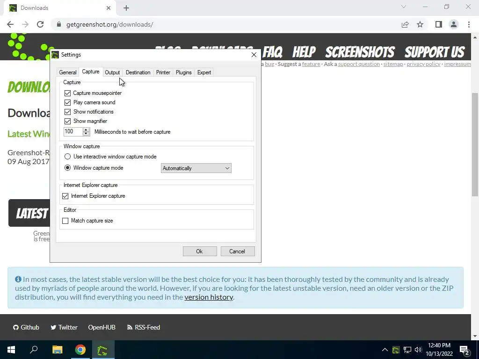
Task: Switch to the Plugins tab
Action: pos(183,72)
